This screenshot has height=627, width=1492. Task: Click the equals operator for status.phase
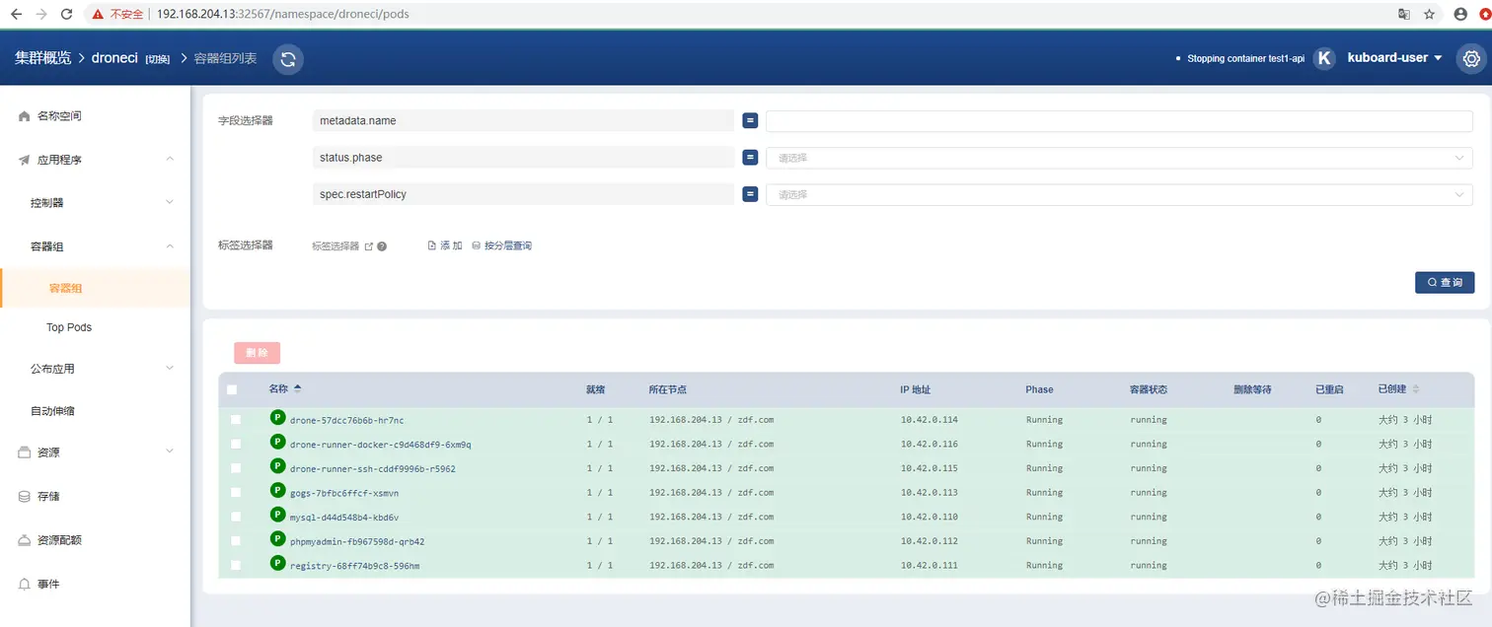pyautogui.click(x=750, y=158)
